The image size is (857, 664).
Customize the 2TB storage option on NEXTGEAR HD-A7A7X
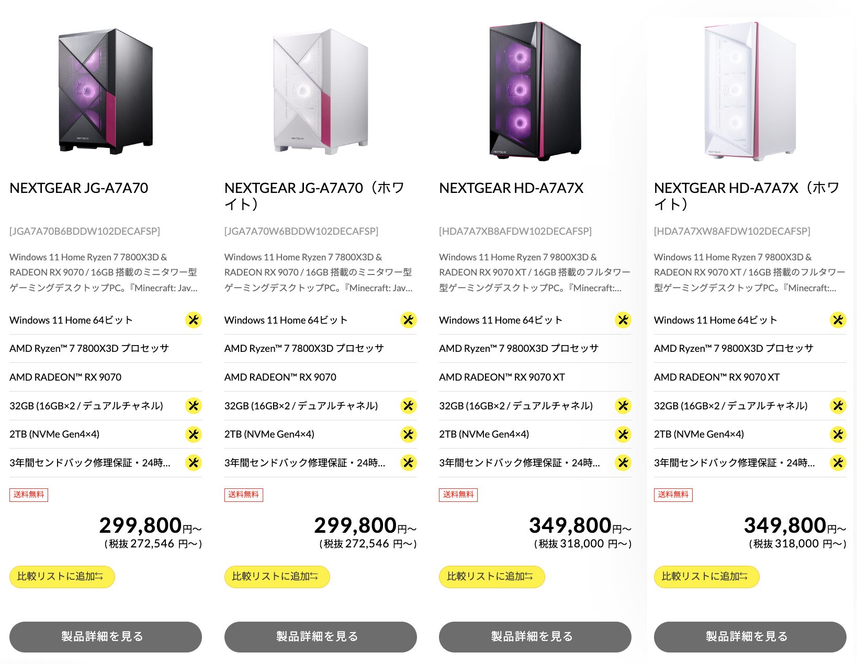pyautogui.click(x=623, y=434)
